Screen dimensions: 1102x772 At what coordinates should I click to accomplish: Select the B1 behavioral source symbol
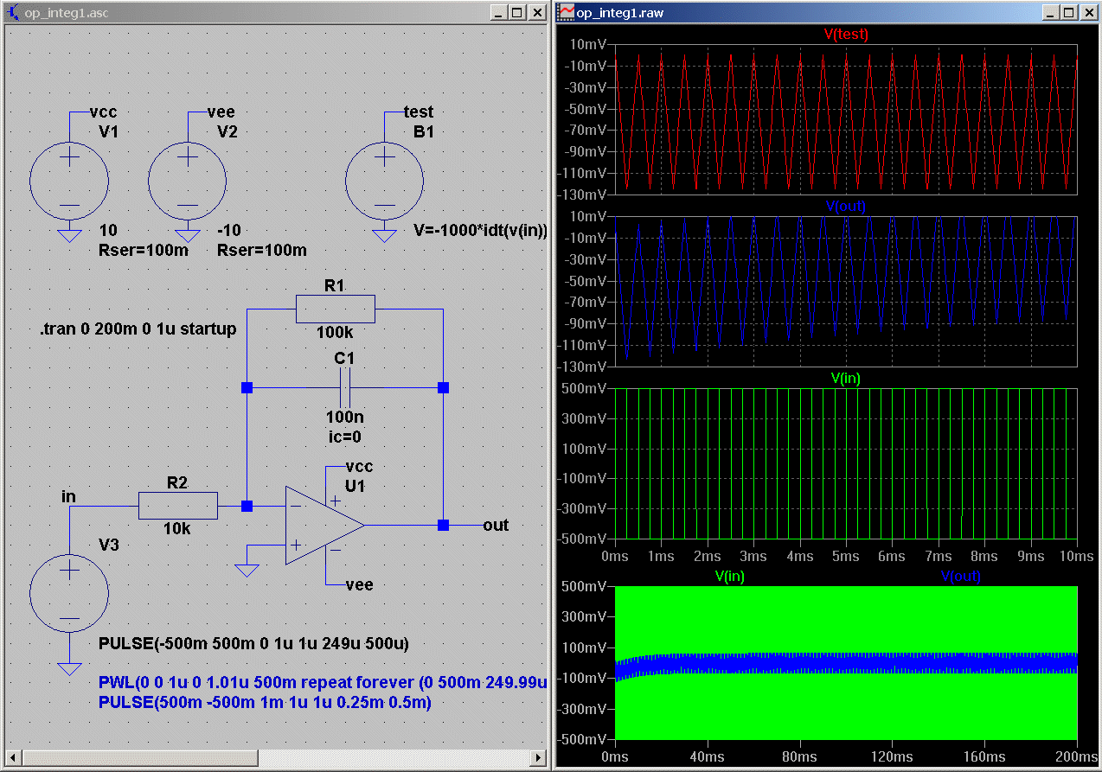pyautogui.click(x=384, y=182)
